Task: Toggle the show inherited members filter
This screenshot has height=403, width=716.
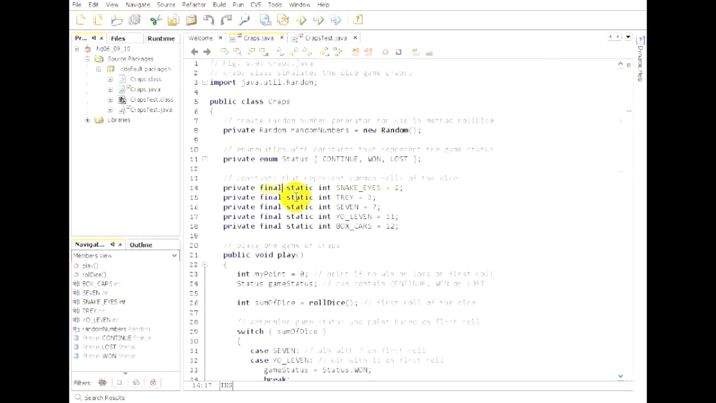Action: click(102, 383)
